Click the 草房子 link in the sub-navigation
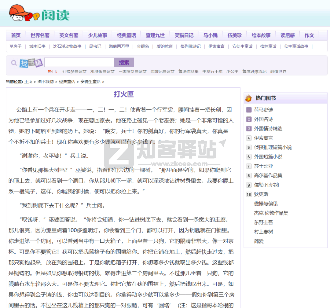Image resolution: width=330 pixels, height=308 pixels. [x=16, y=46]
